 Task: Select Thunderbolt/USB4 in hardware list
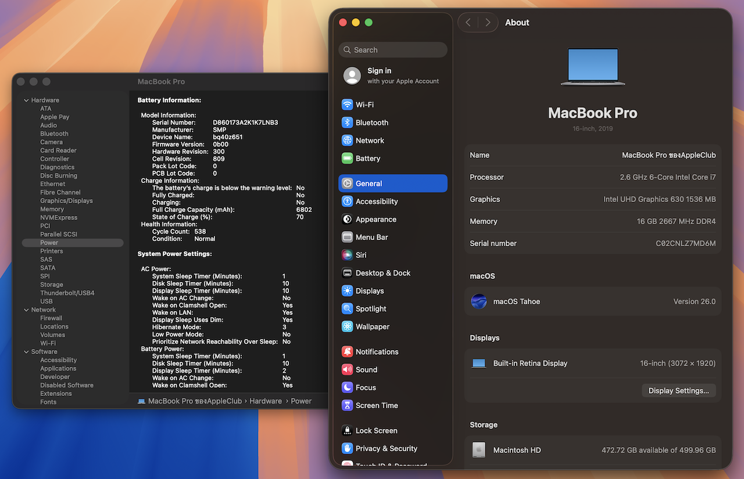point(67,293)
